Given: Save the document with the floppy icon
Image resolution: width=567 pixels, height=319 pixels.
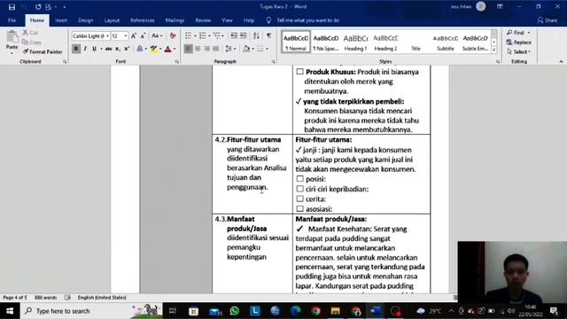Looking at the screenshot, I should pos(12,7).
